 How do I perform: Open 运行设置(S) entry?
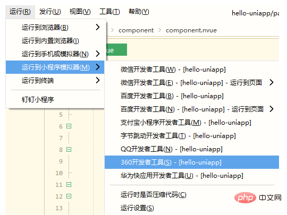click(192, 208)
